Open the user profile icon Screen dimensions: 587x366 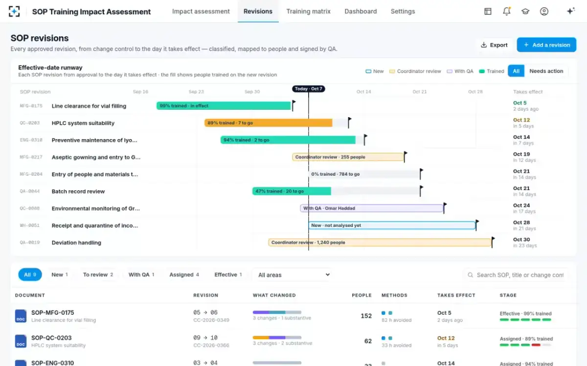pyautogui.click(x=544, y=11)
